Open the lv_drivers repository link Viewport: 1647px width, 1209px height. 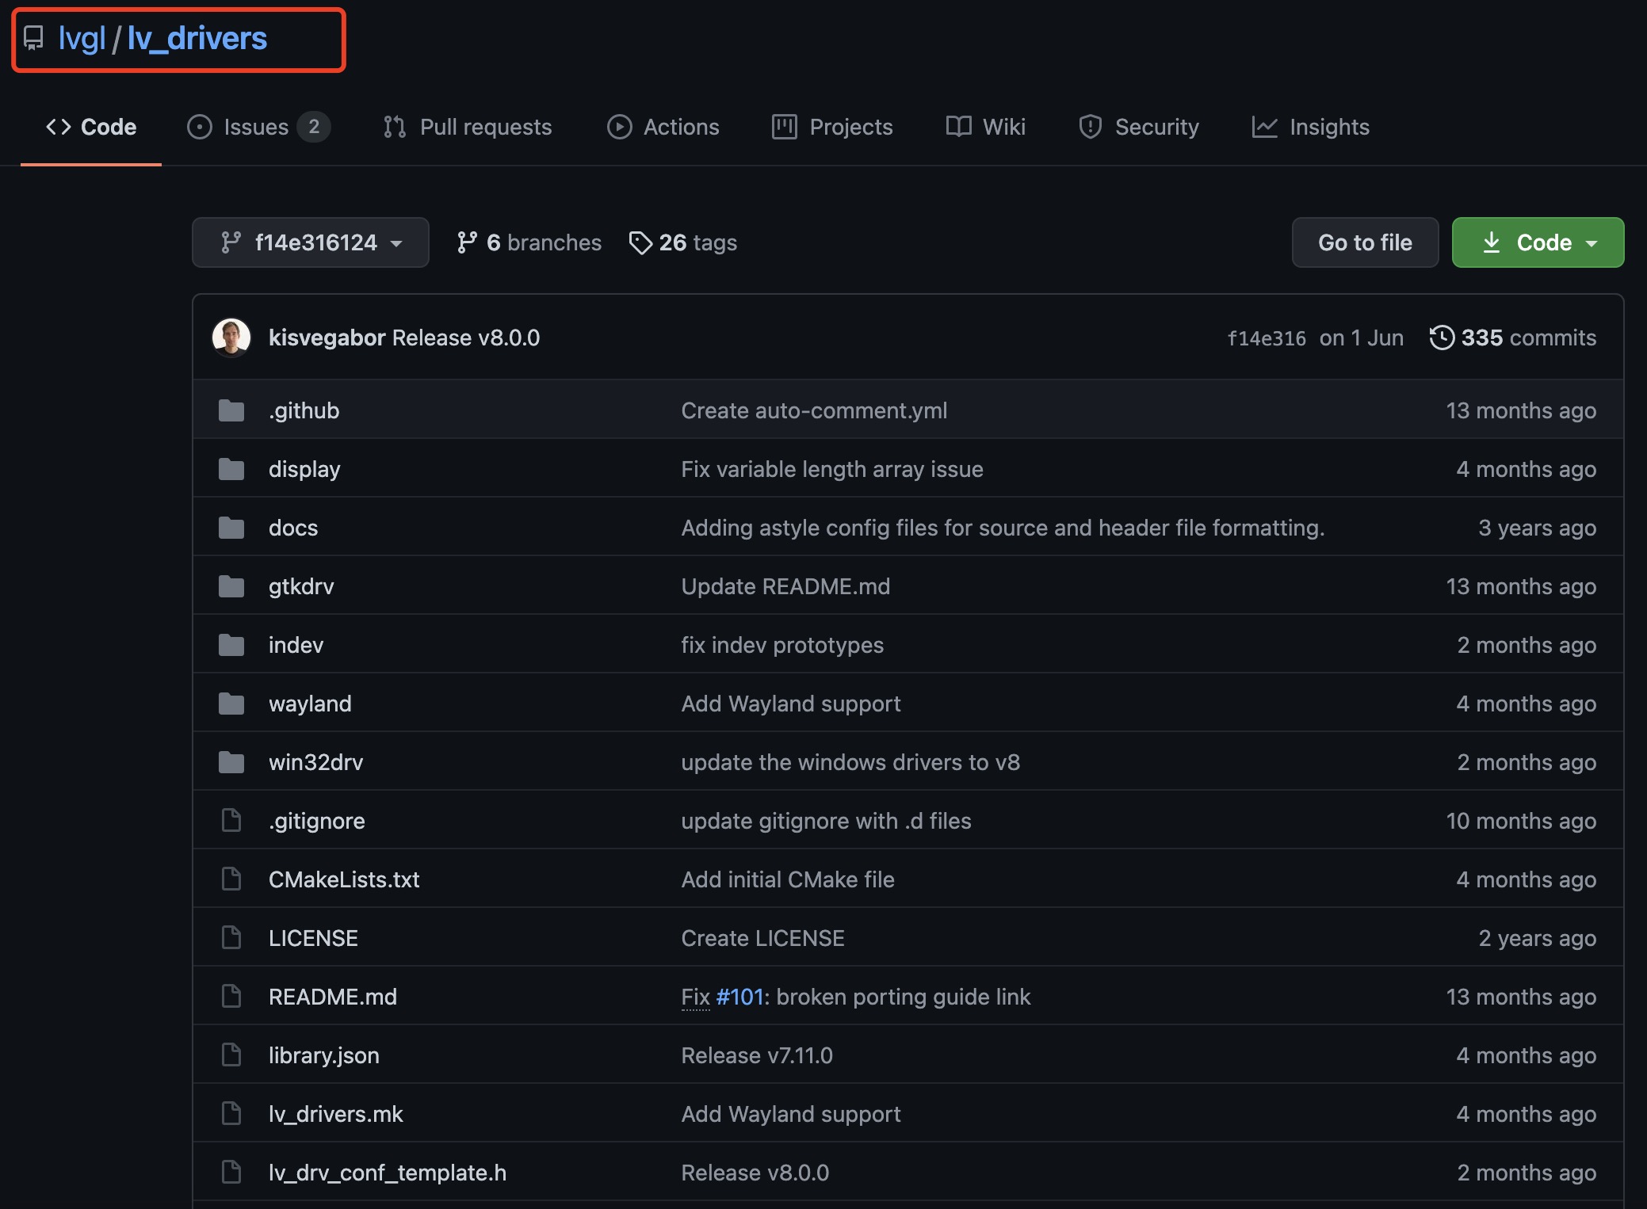tap(197, 38)
